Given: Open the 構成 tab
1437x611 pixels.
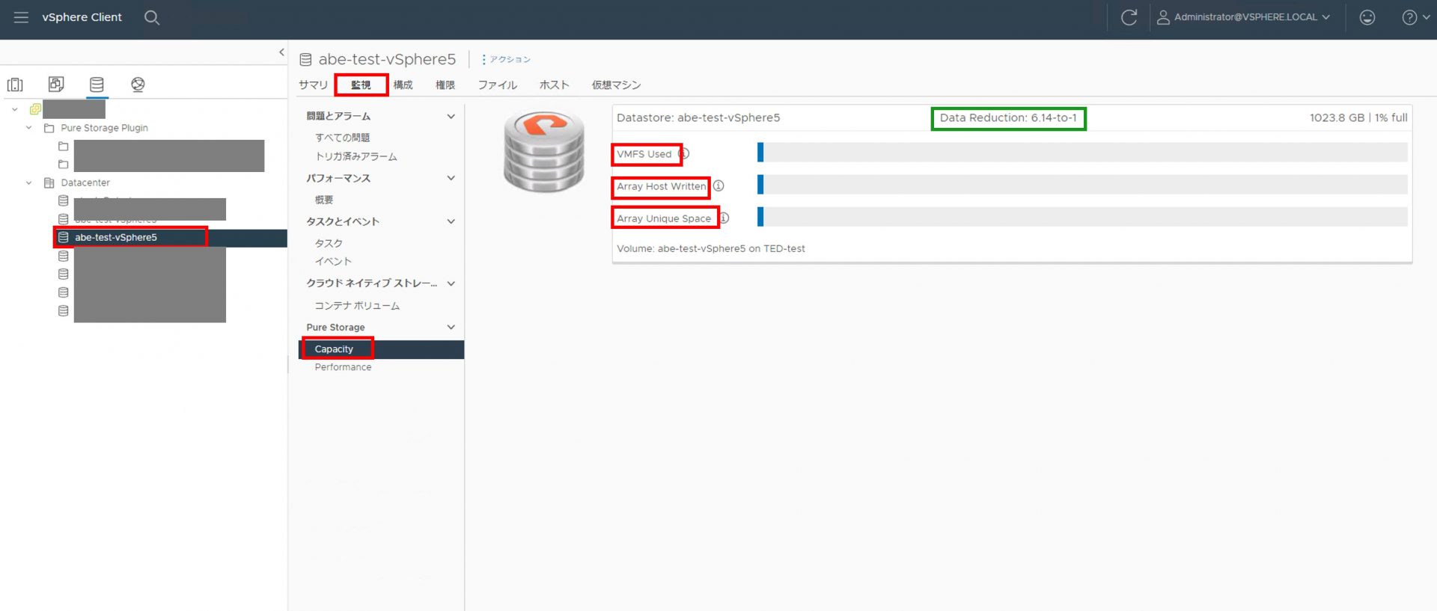Looking at the screenshot, I should tap(403, 85).
